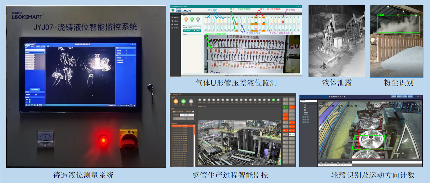Select U-tube channel 16 with orange header
Viewport: 430px width, 183px height.
264,18
